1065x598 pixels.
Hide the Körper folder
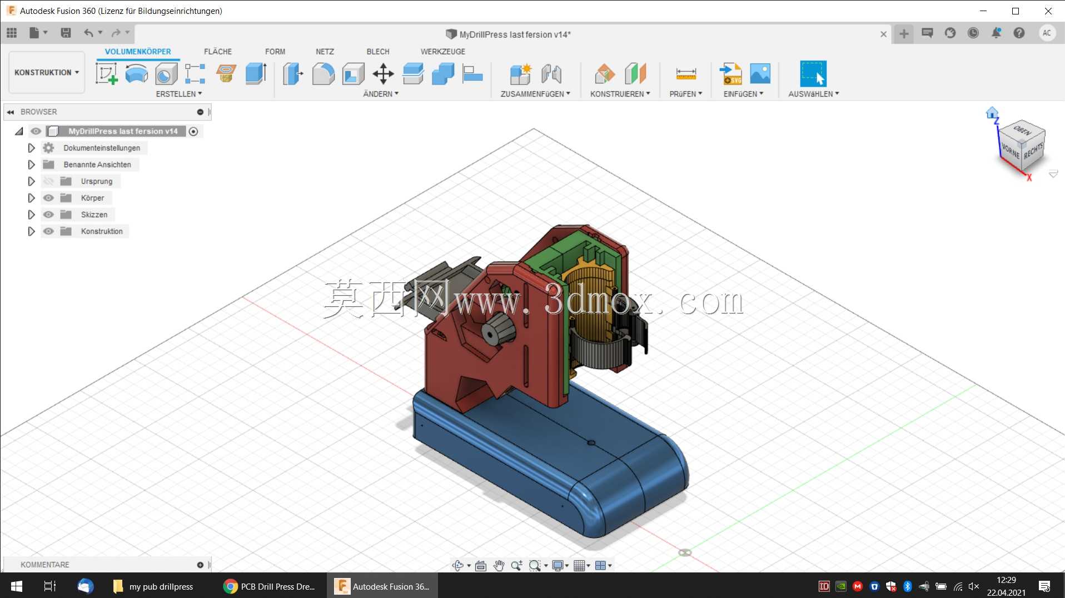[48, 198]
